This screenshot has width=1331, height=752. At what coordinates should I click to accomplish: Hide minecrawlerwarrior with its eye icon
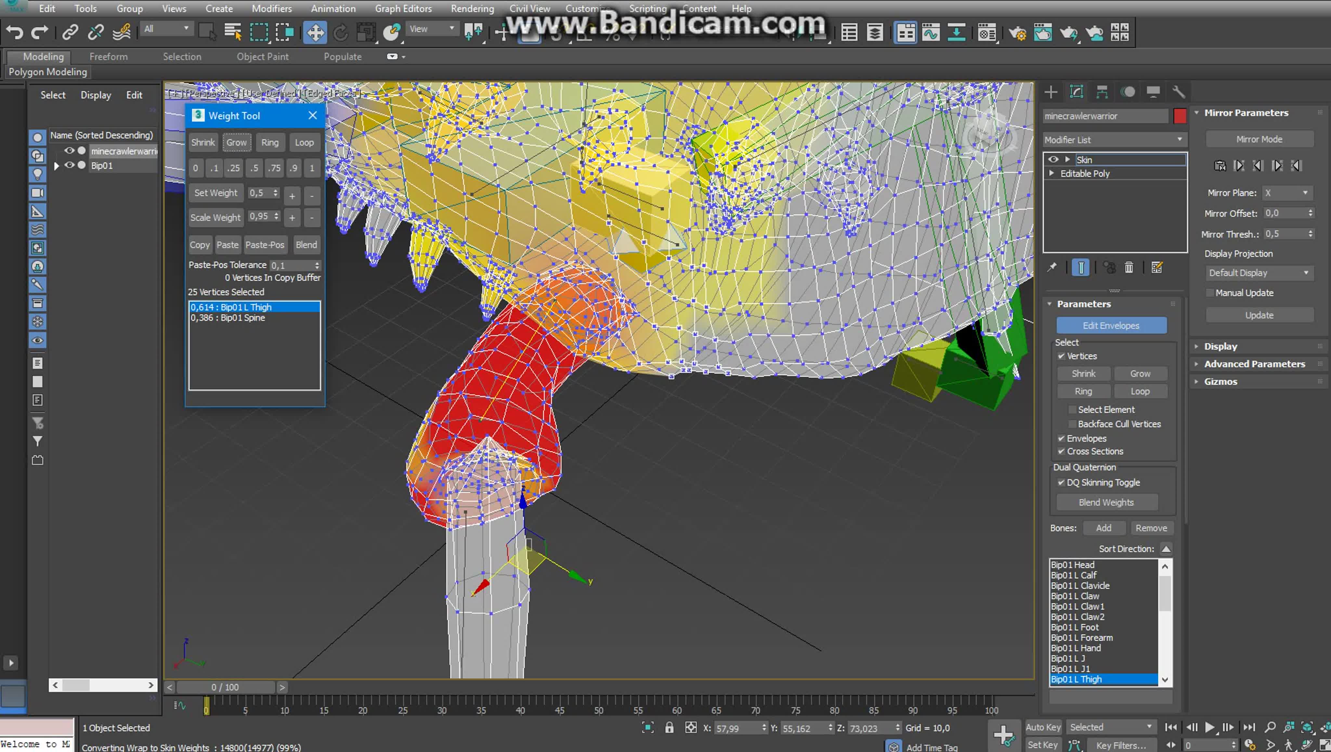[69, 151]
